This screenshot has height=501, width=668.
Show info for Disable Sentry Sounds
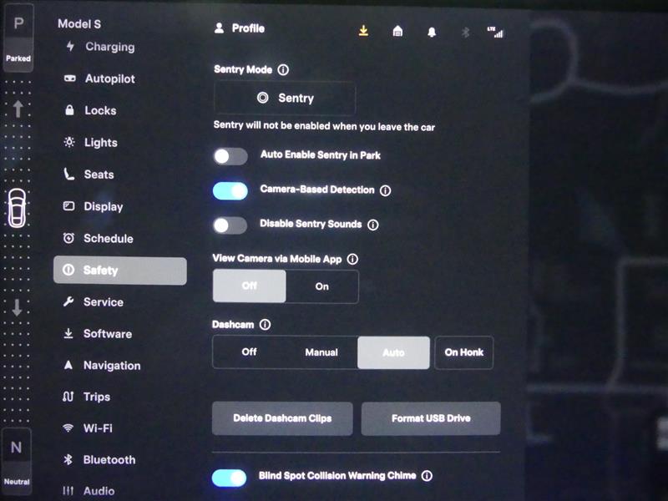(373, 225)
